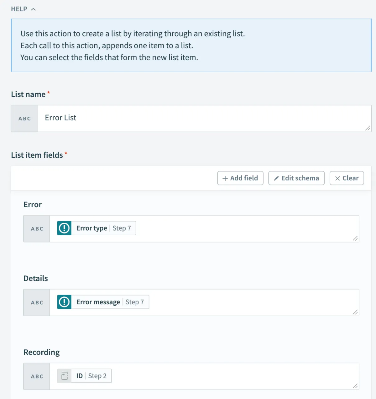376x399 pixels.
Task: Click the pencil icon on Edit schema
Action: (x=276, y=178)
